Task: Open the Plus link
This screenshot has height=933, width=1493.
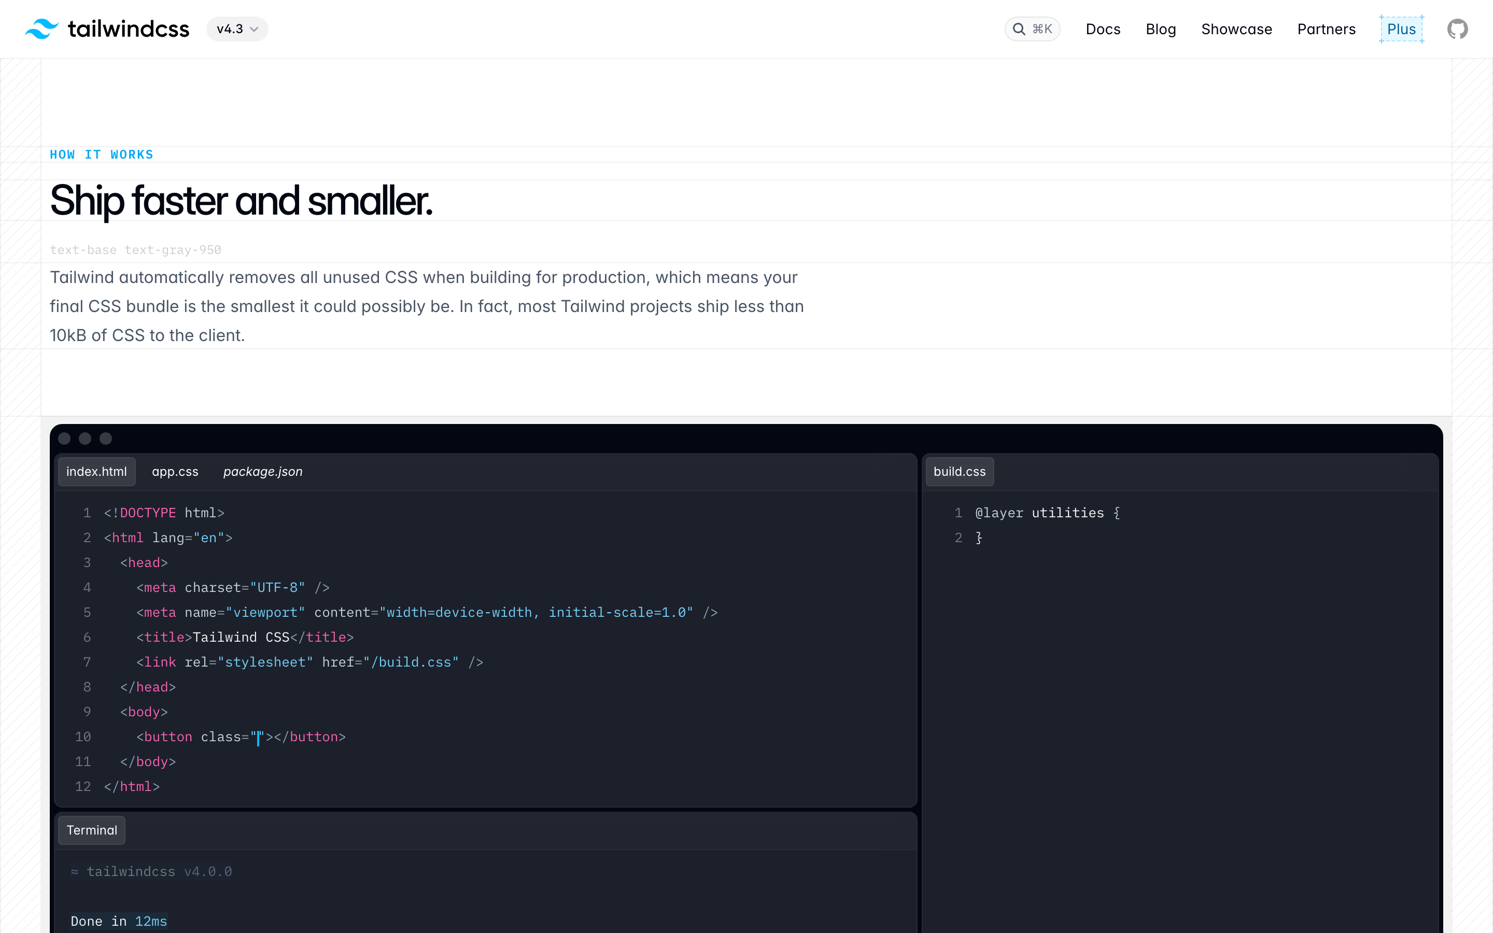Action: coord(1401,29)
